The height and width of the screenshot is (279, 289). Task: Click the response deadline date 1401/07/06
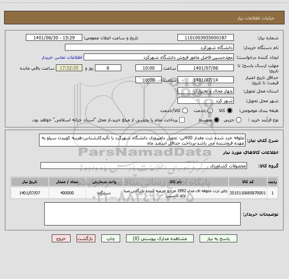click(x=206, y=68)
